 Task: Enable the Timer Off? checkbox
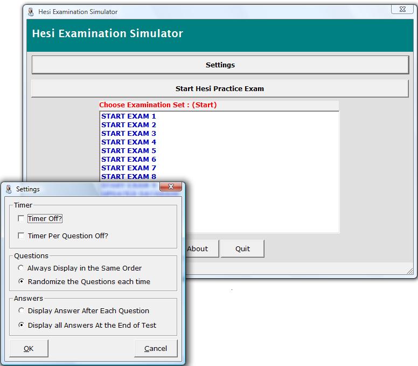(21, 218)
